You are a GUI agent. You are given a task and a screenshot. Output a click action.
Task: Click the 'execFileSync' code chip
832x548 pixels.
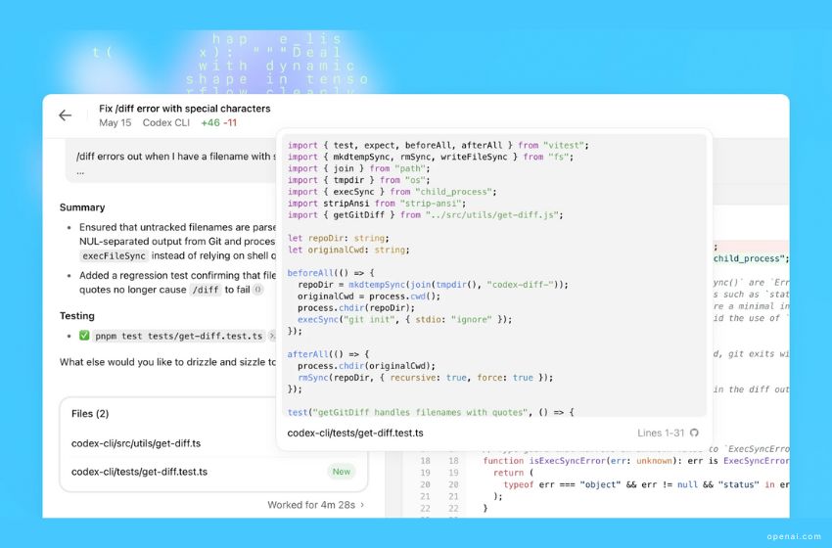(x=115, y=255)
